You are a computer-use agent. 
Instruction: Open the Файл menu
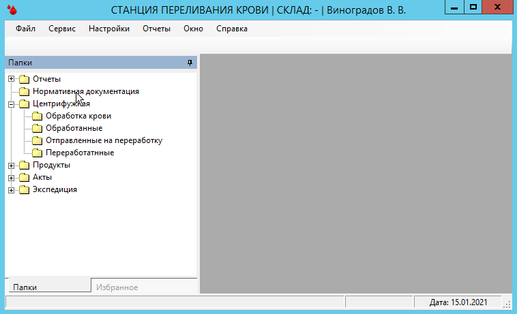click(x=25, y=29)
